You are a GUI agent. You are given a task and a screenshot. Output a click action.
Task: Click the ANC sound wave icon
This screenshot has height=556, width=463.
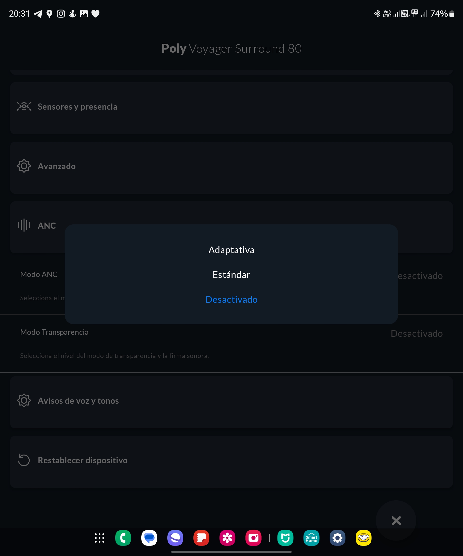click(x=24, y=225)
